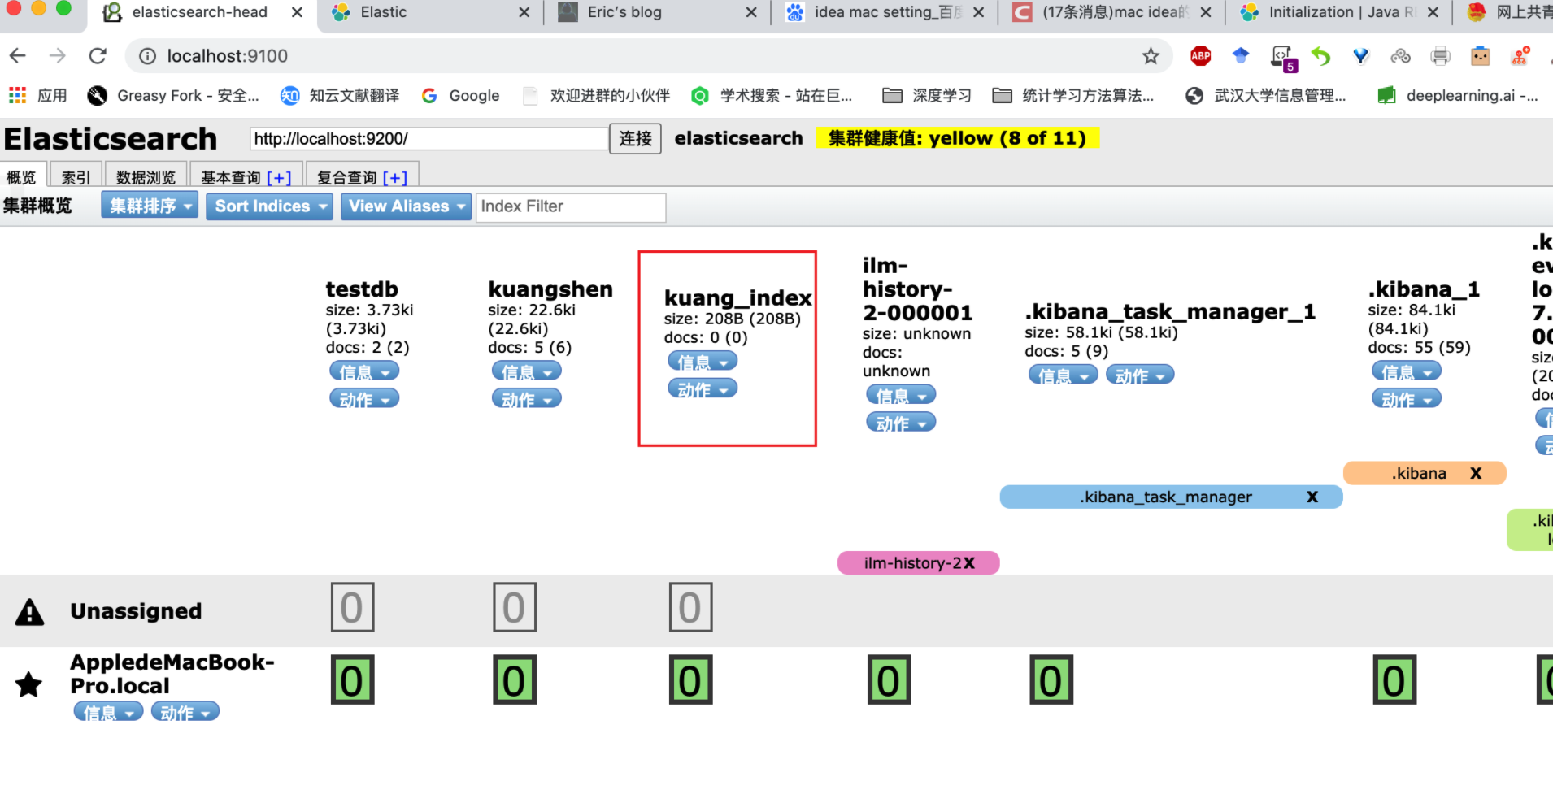Remove the .kibana alias
This screenshot has height=803, width=1553.
point(1476,473)
